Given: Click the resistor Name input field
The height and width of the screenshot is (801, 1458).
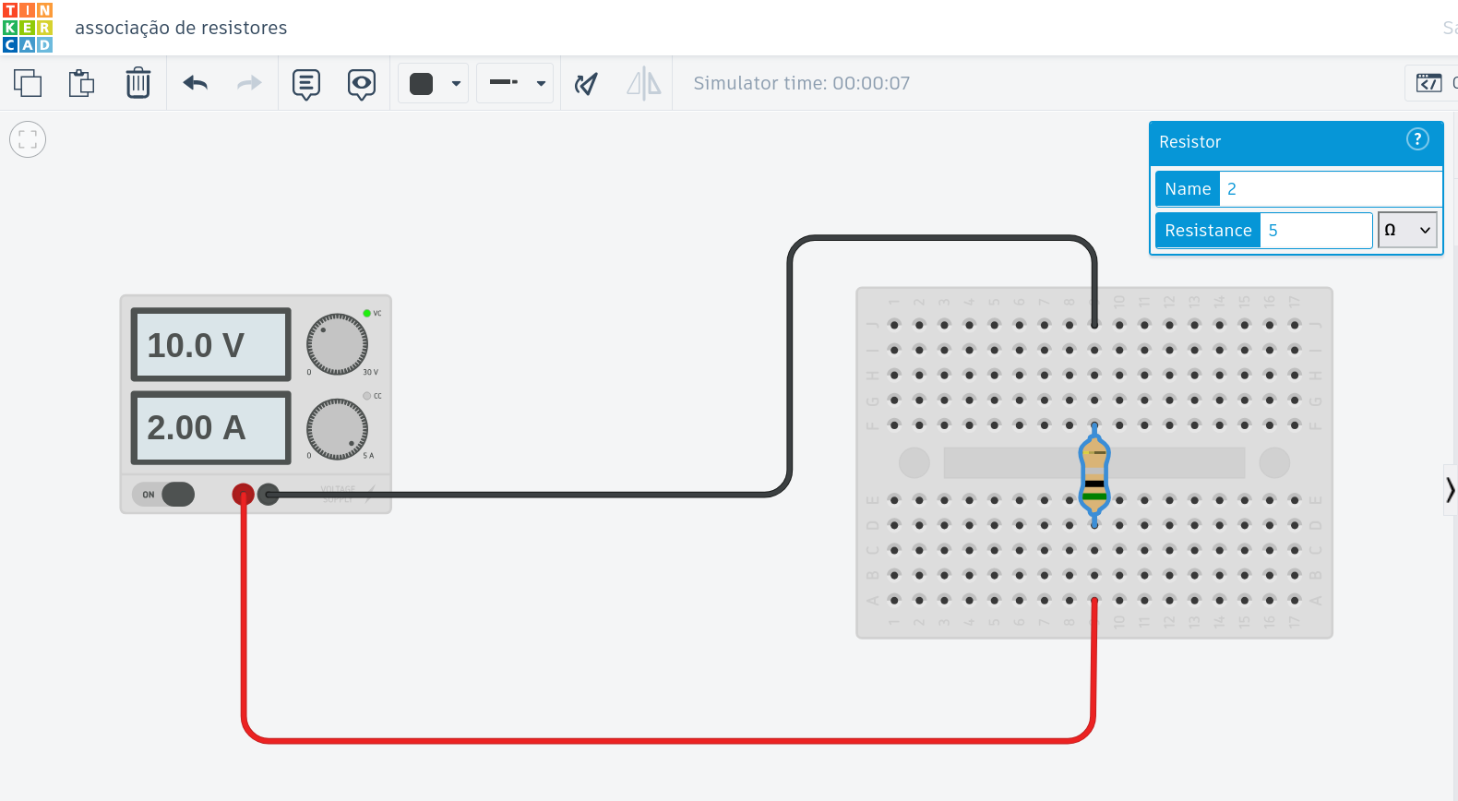Looking at the screenshot, I should point(1331,189).
